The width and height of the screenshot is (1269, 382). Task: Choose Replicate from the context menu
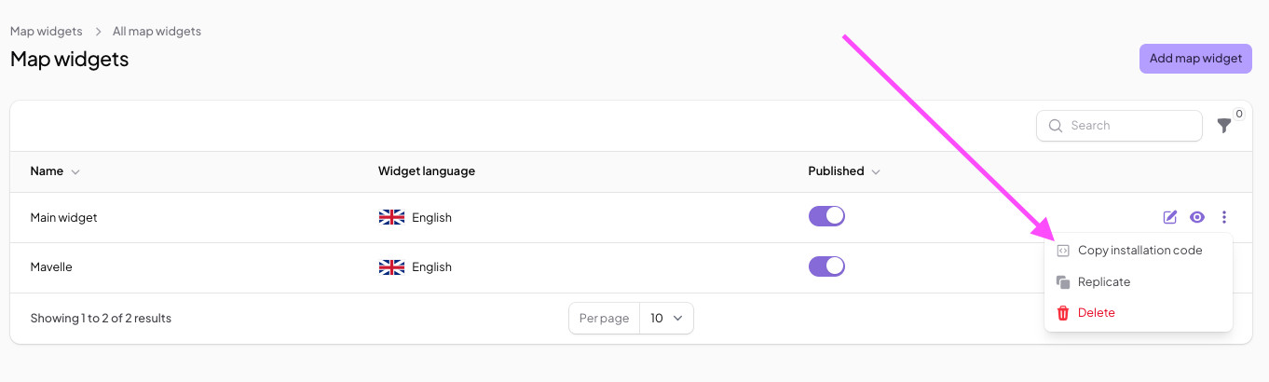pyautogui.click(x=1104, y=282)
